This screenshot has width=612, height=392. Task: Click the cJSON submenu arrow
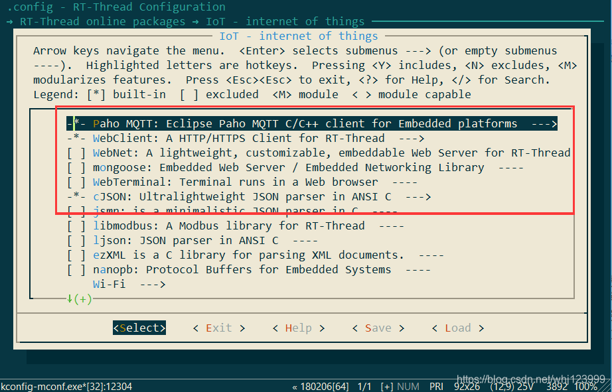pos(418,196)
